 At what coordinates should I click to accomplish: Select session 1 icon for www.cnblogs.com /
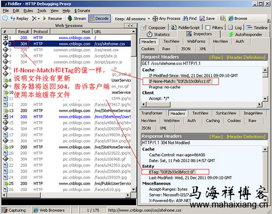pyautogui.click(x=5, y=37)
